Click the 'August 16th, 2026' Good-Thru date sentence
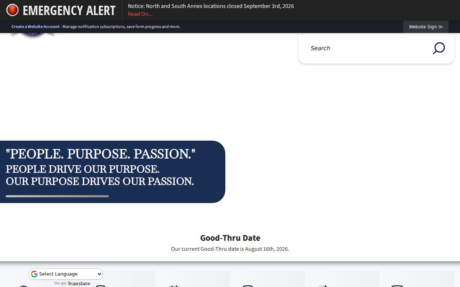460x287 pixels. tap(230, 249)
